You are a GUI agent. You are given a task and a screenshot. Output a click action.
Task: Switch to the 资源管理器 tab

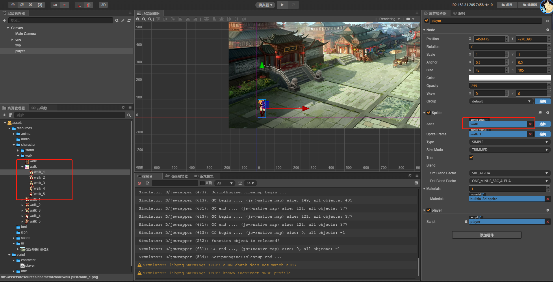14,108
